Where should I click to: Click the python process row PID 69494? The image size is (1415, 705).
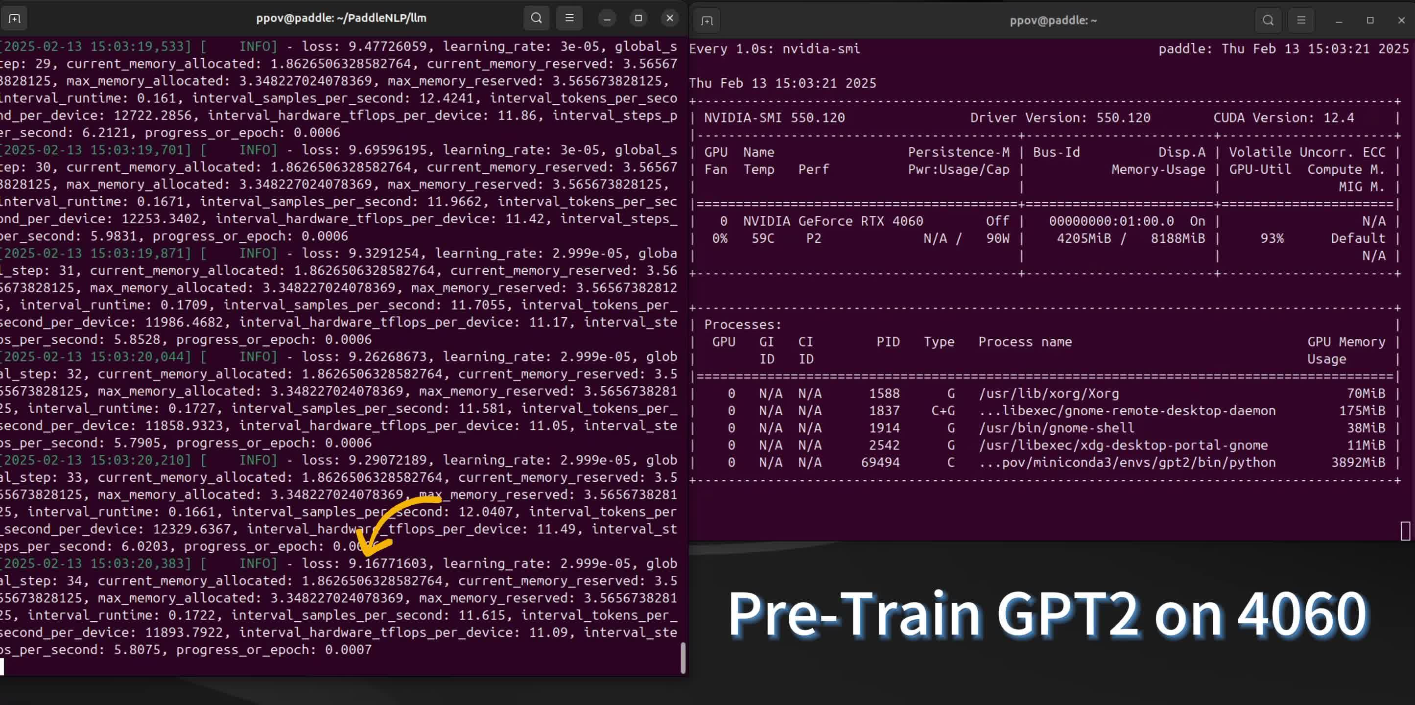click(880, 462)
